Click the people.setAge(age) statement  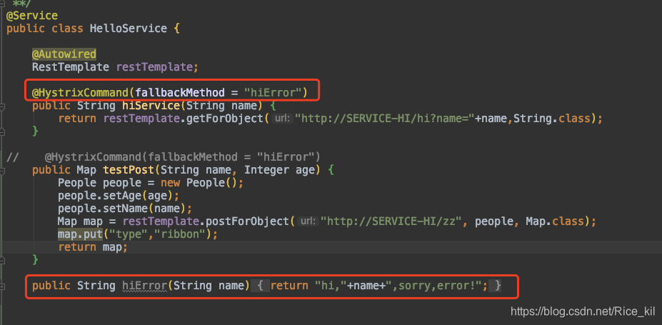tap(119, 196)
